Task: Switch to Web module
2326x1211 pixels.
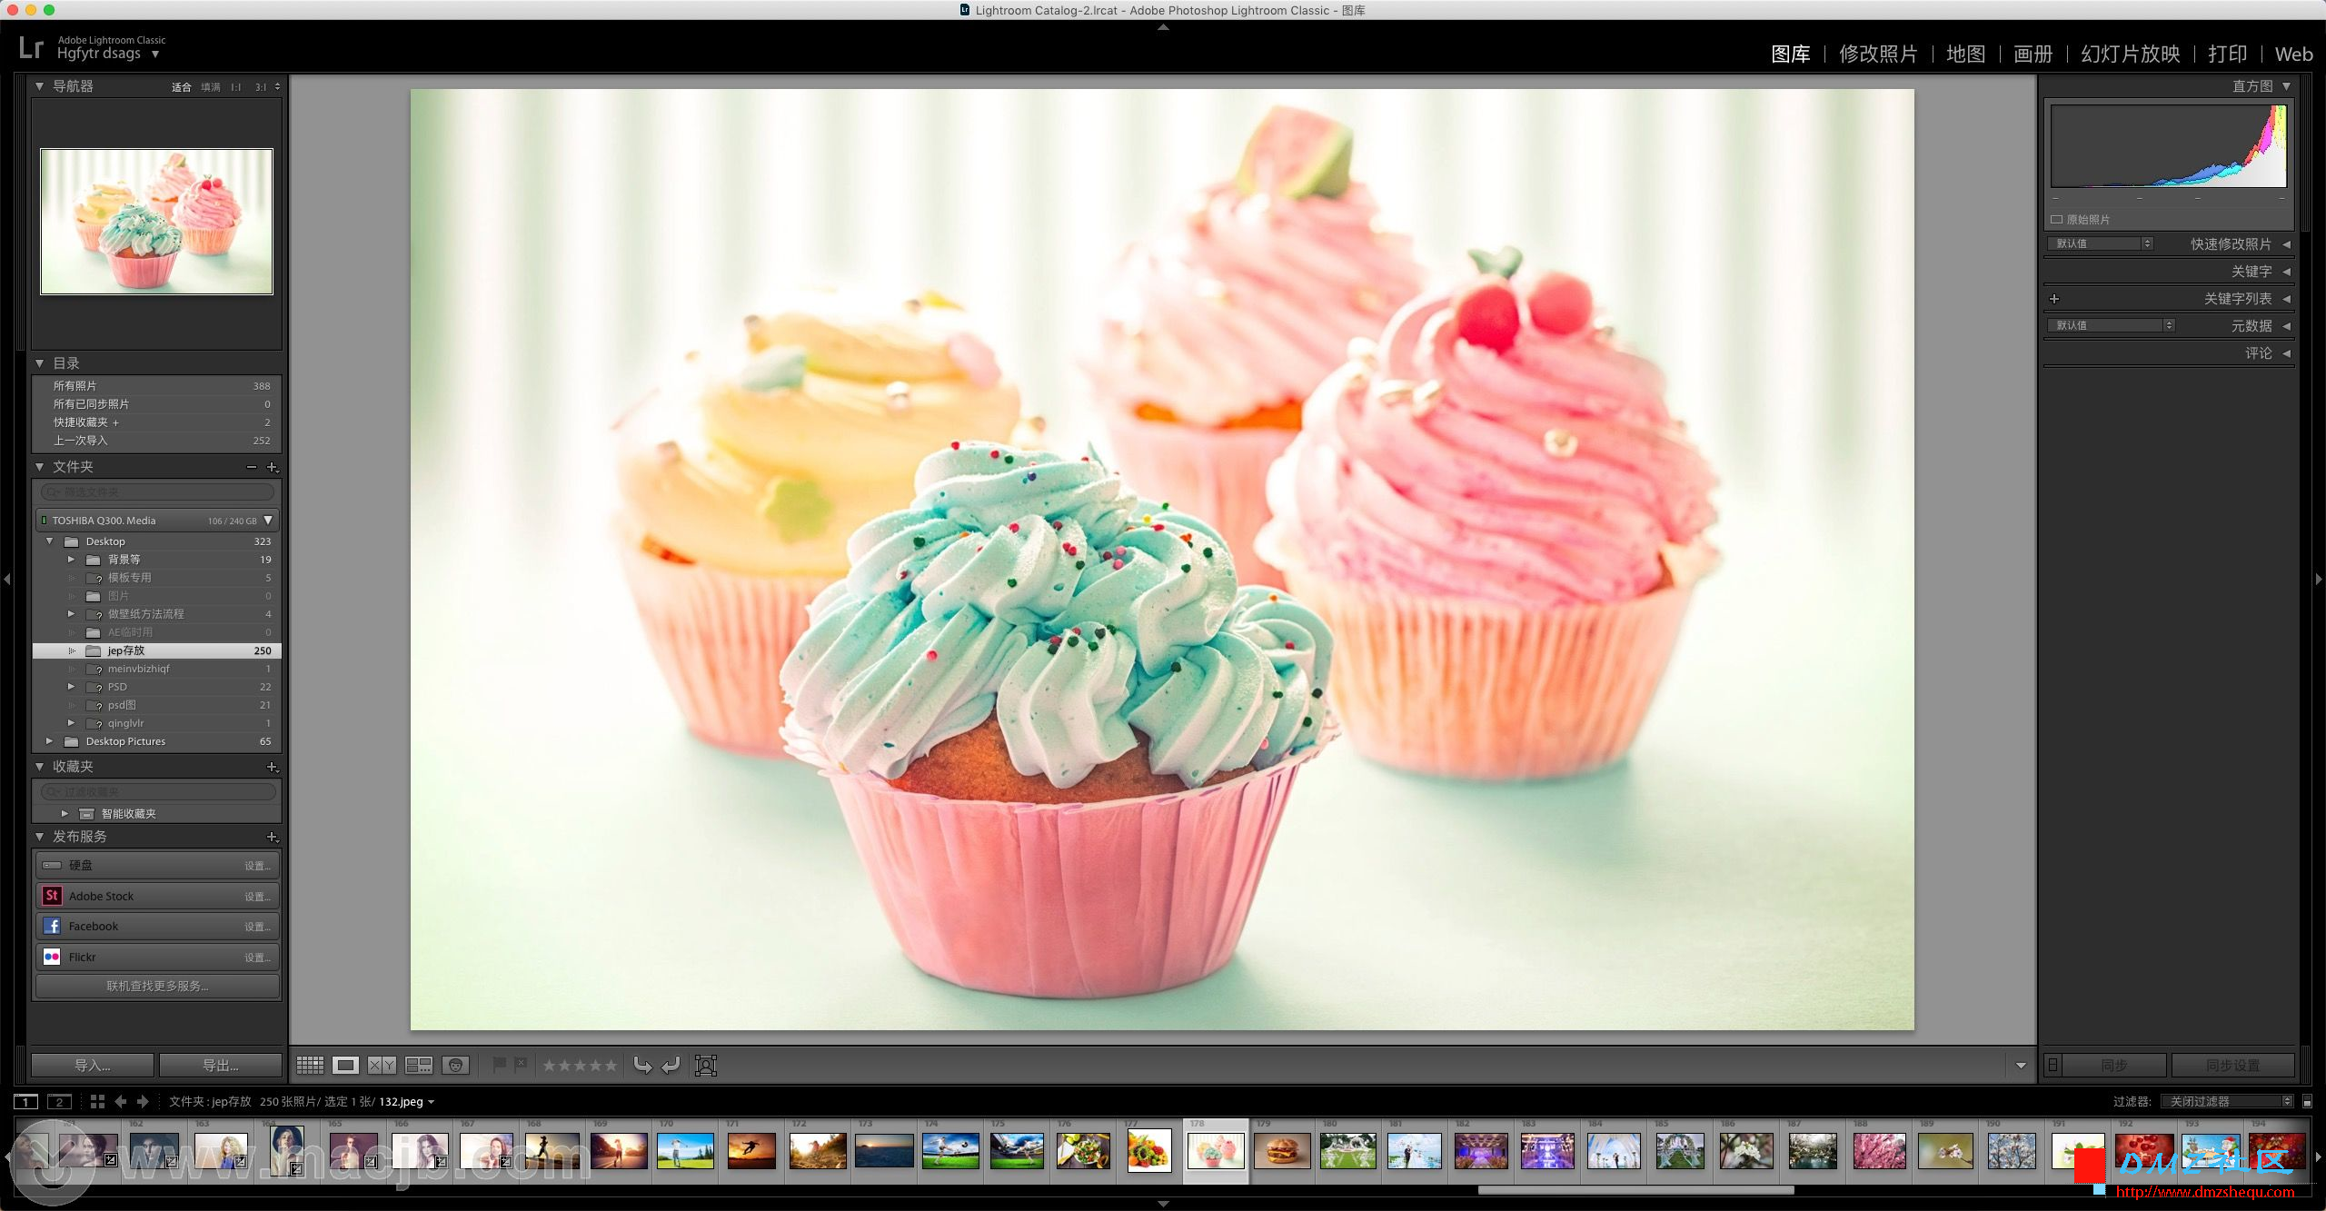Action: click(2293, 54)
